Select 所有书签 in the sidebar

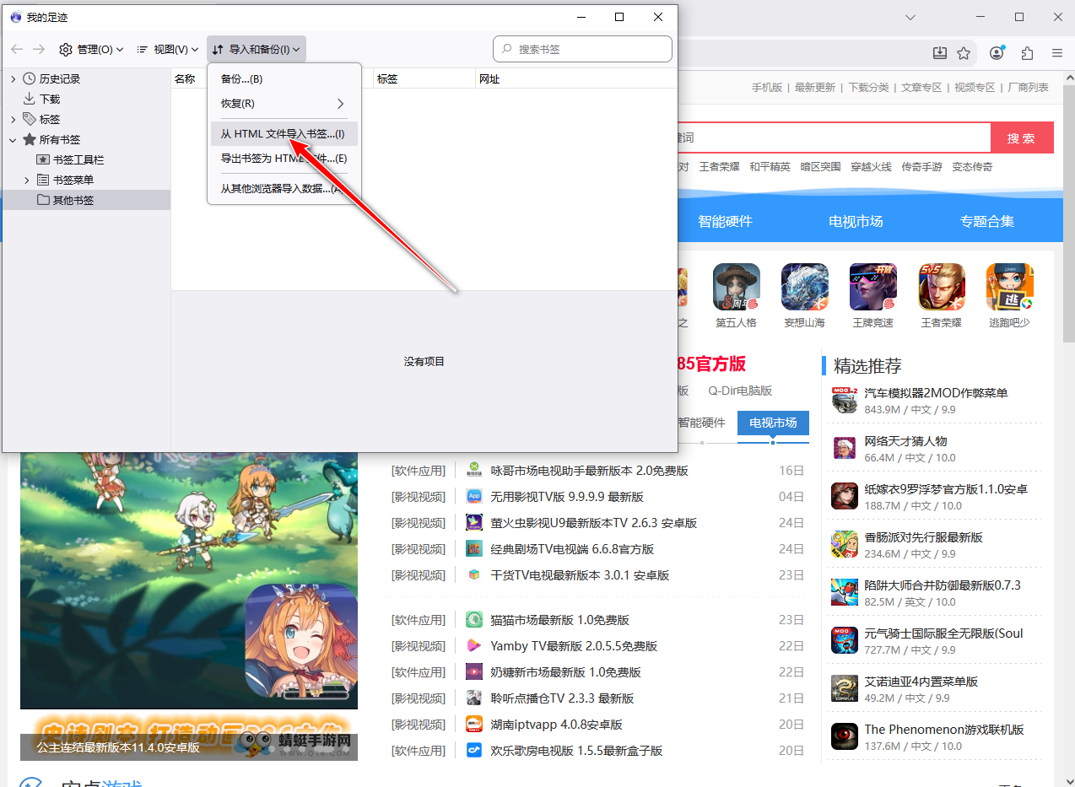(59, 139)
